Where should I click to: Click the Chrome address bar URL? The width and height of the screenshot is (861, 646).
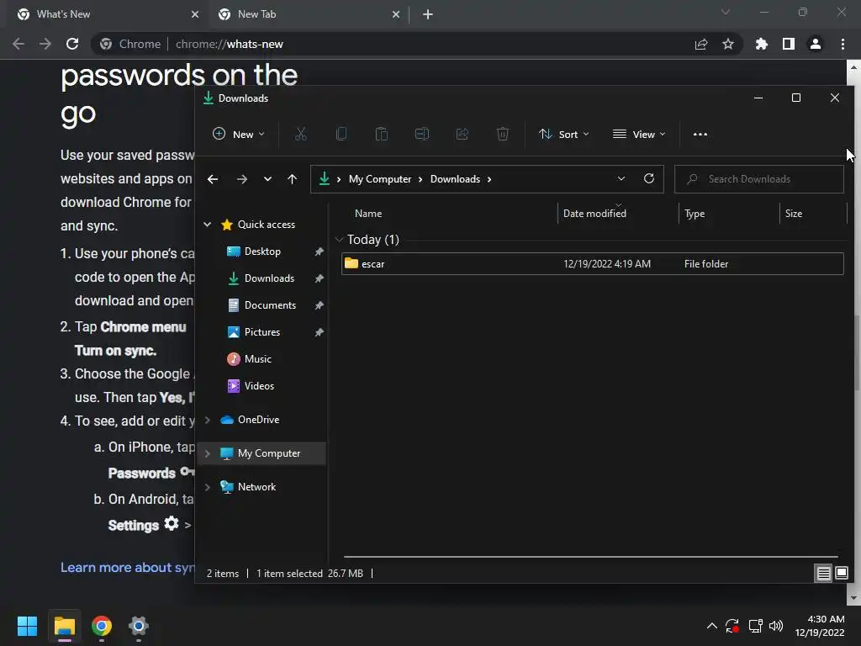229,44
